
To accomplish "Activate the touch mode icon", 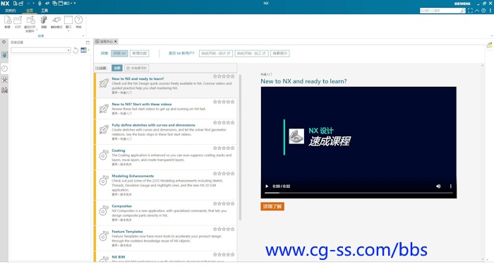I will tap(56, 20).
